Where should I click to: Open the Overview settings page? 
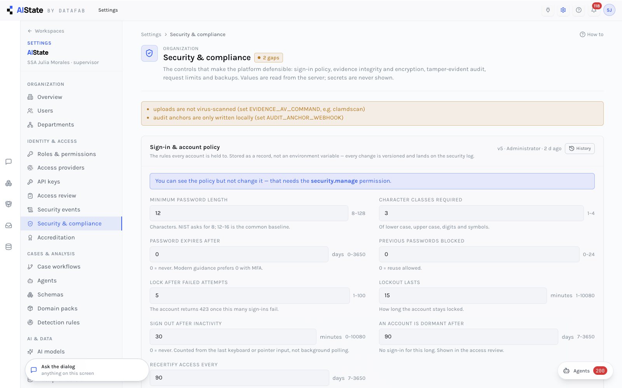[x=71, y=97]
